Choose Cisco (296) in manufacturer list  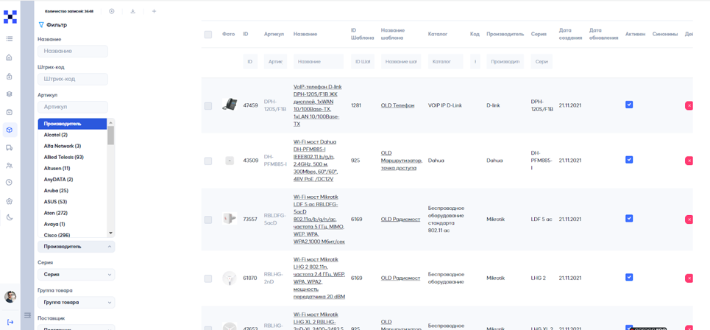72,234
